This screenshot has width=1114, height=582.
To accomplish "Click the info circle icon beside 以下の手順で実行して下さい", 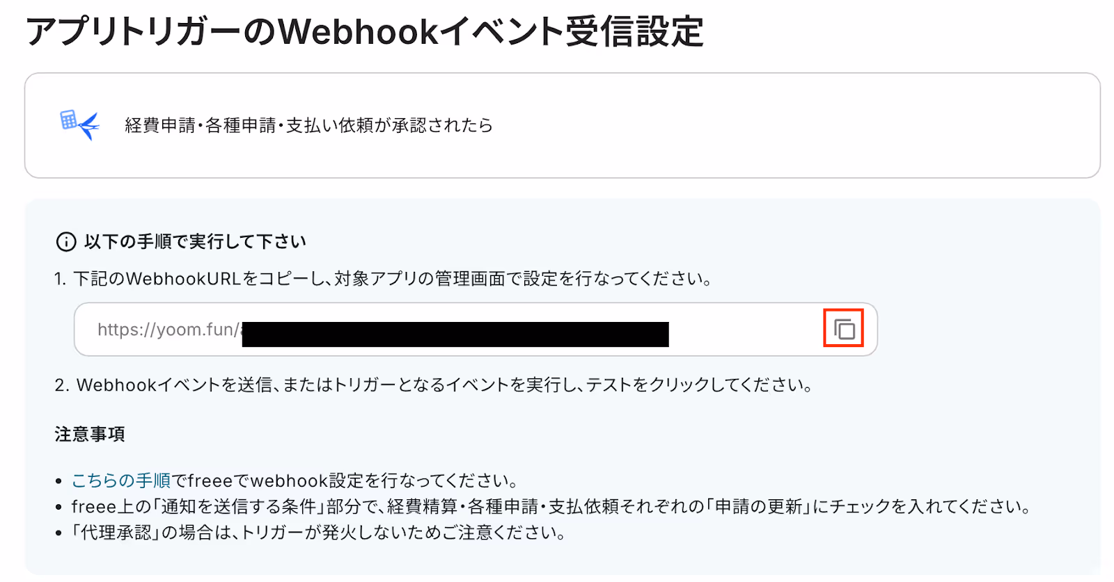I will point(65,242).
